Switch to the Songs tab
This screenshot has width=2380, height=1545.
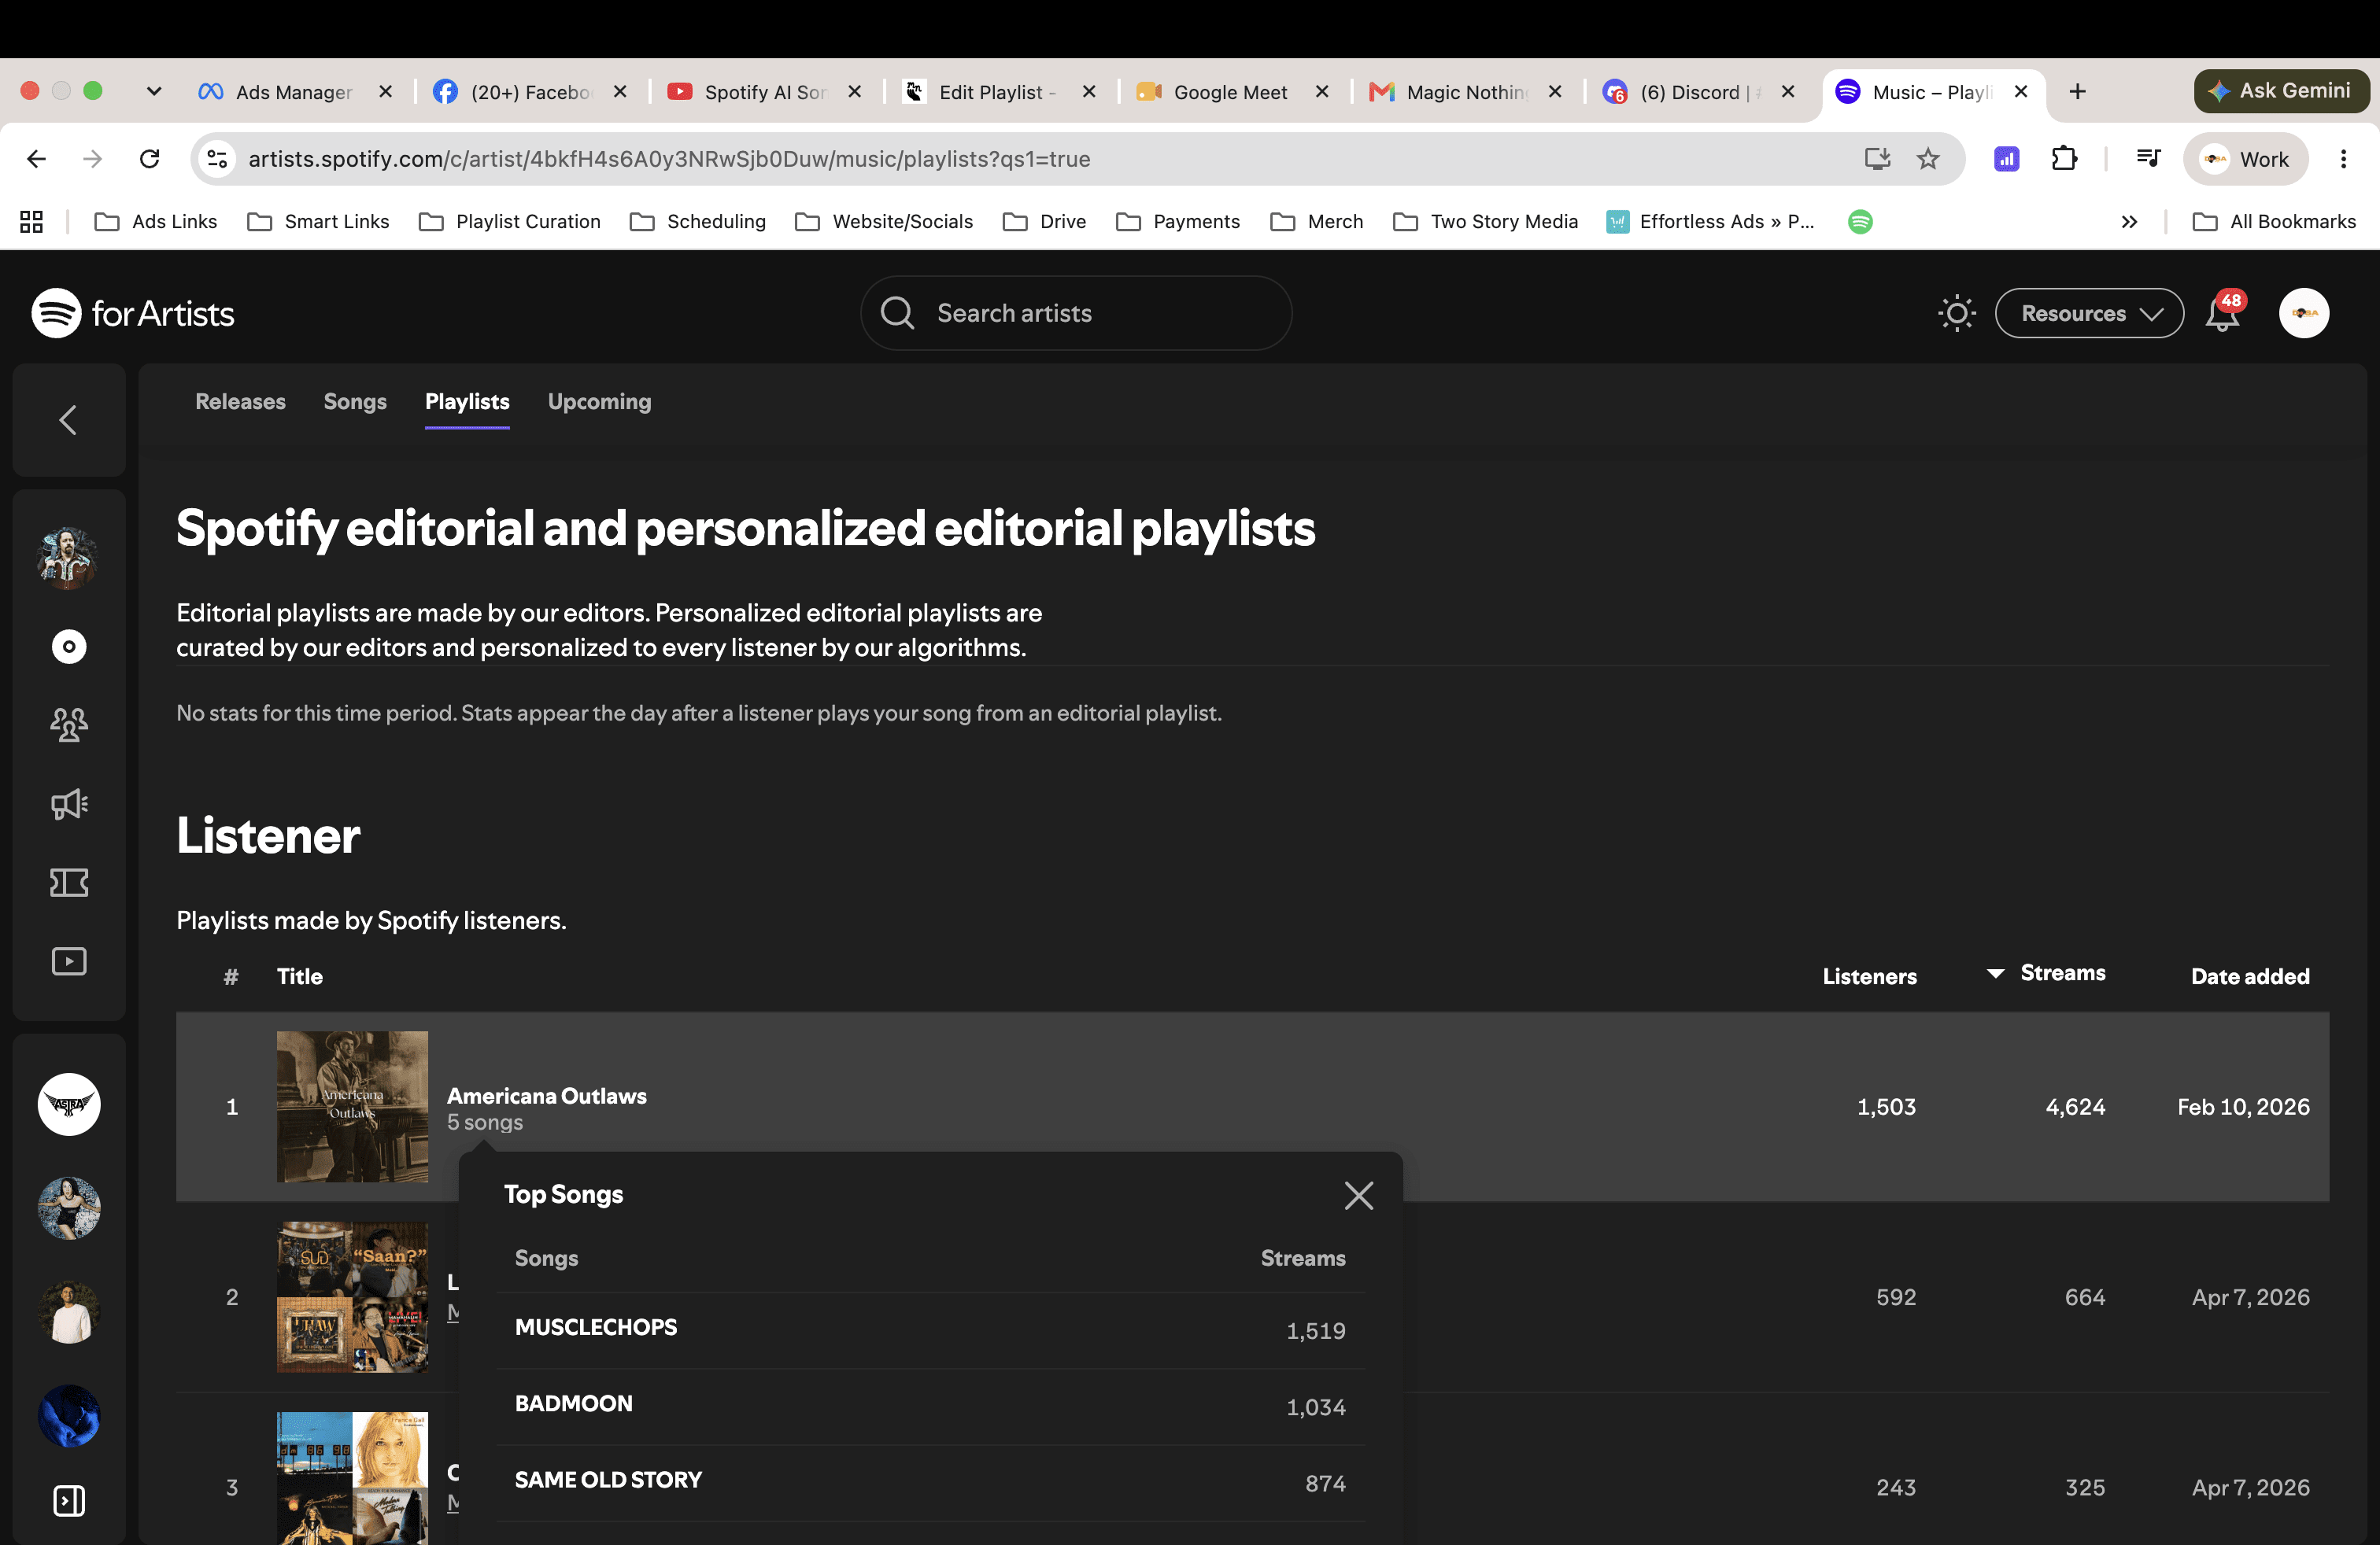[355, 402]
